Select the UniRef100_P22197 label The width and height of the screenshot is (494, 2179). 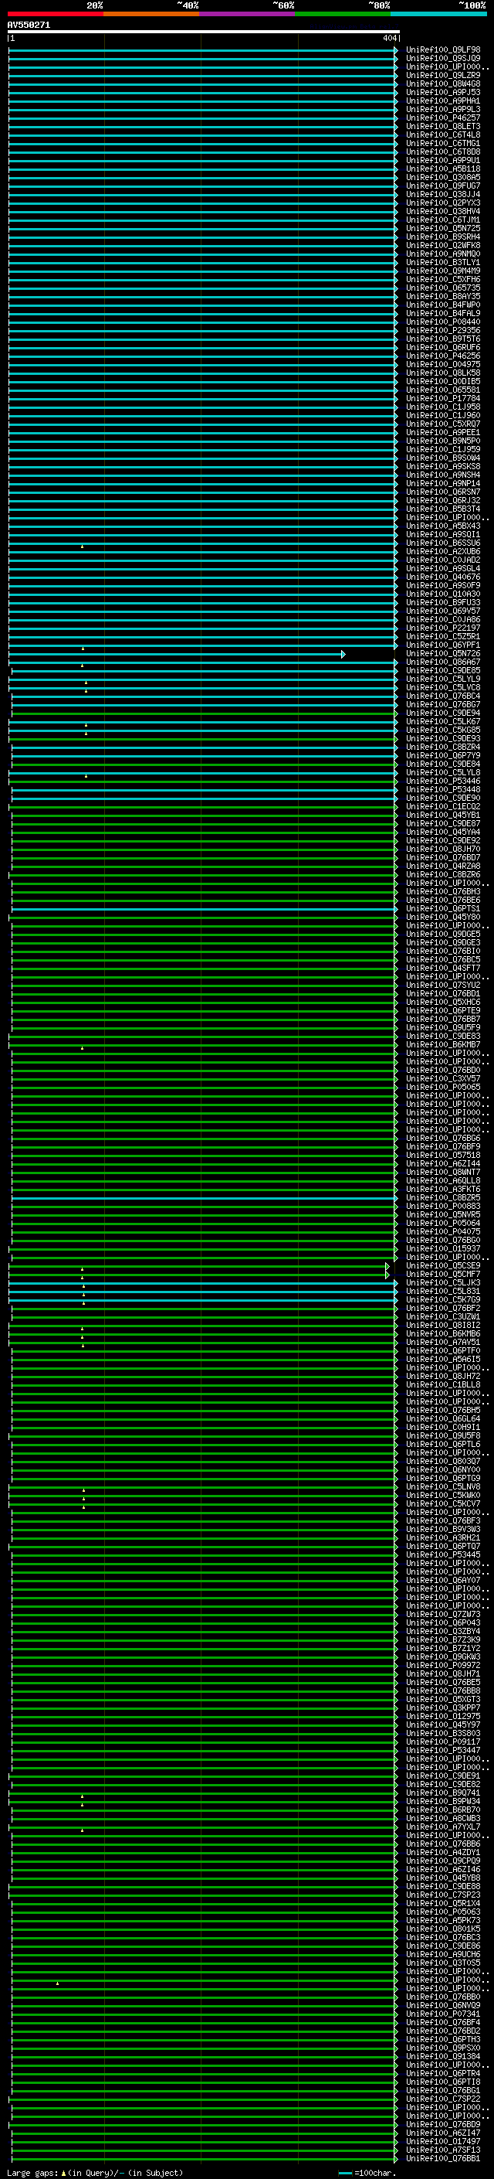[443, 628]
